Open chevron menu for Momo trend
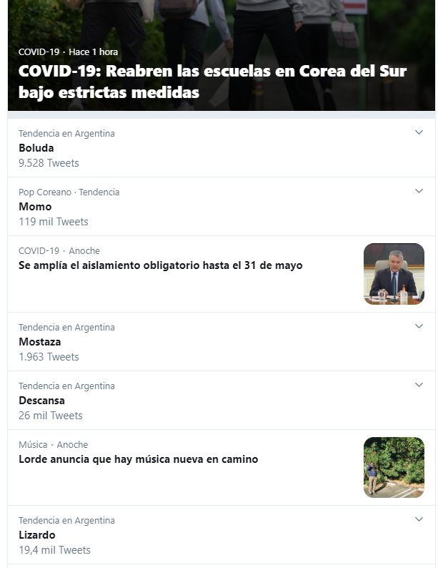This screenshot has height=568, width=438. point(419,191)
